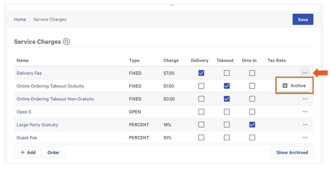Open the actions menu for Delivery Fee
This screenshot has height=170, width=331.
point(305,73)
